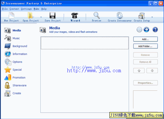The image size is (164, 119).
Task: Click the disabled Remove button
Action: coord(145,55)
